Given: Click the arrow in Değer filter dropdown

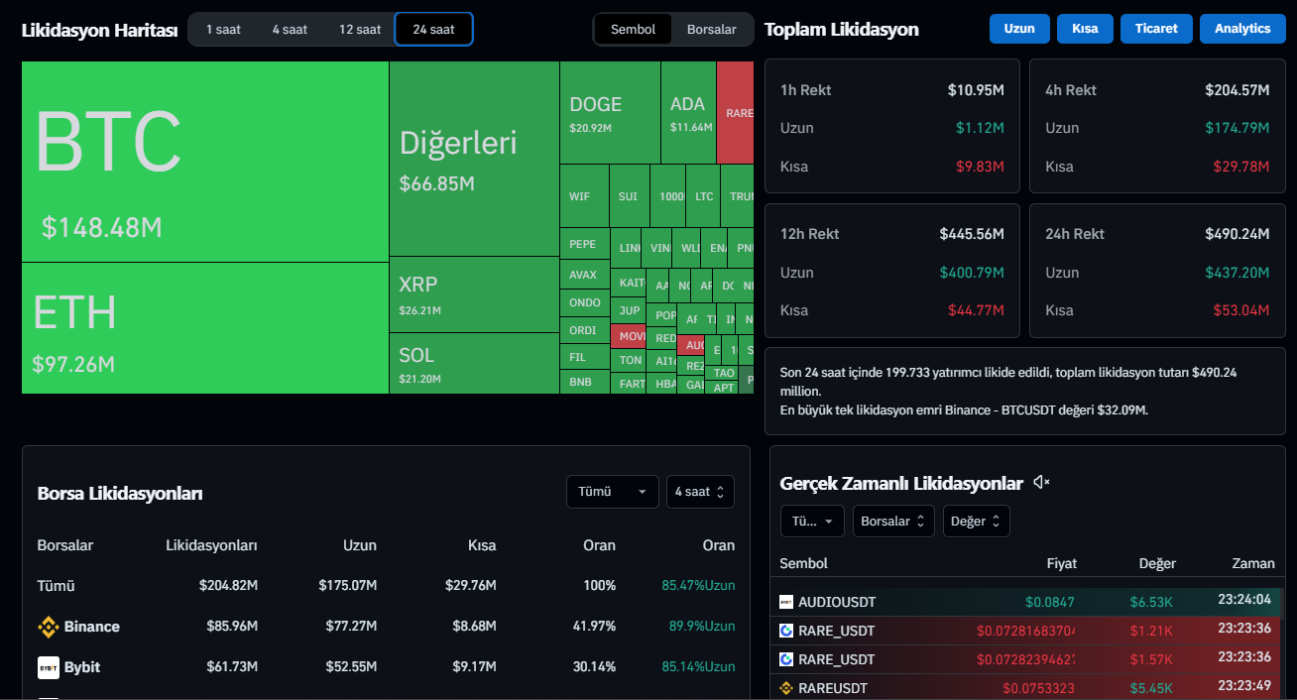Looking at the screenshot, I should pos(996,521).
